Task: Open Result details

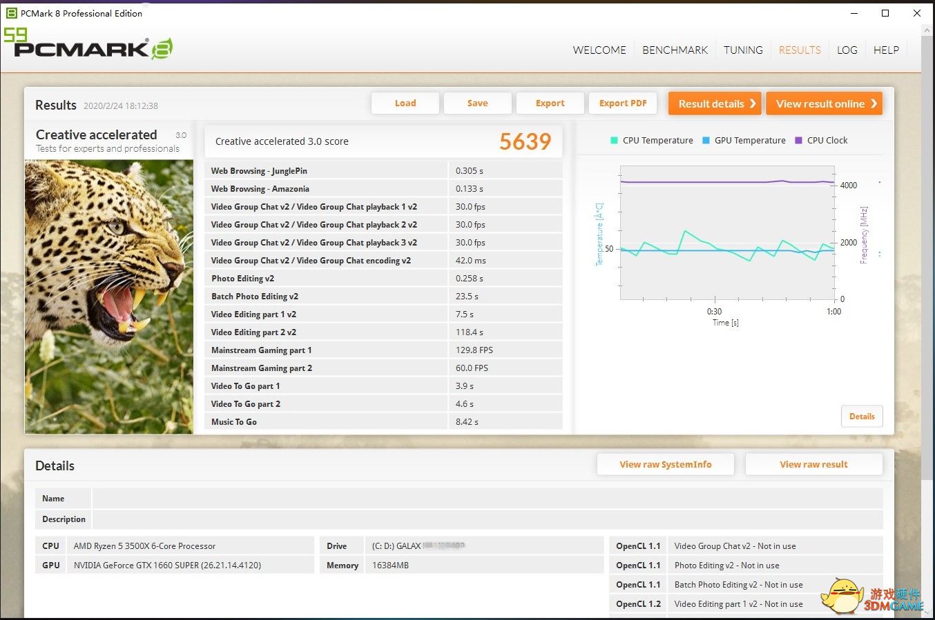Action: (715, 103)
